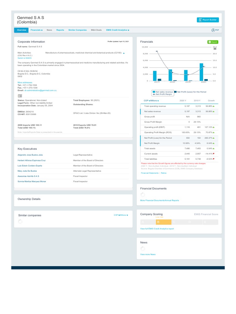The height and width of the screenshot is (314, 236).
Task: Select score grade B segment
Action: coord(163,222)
